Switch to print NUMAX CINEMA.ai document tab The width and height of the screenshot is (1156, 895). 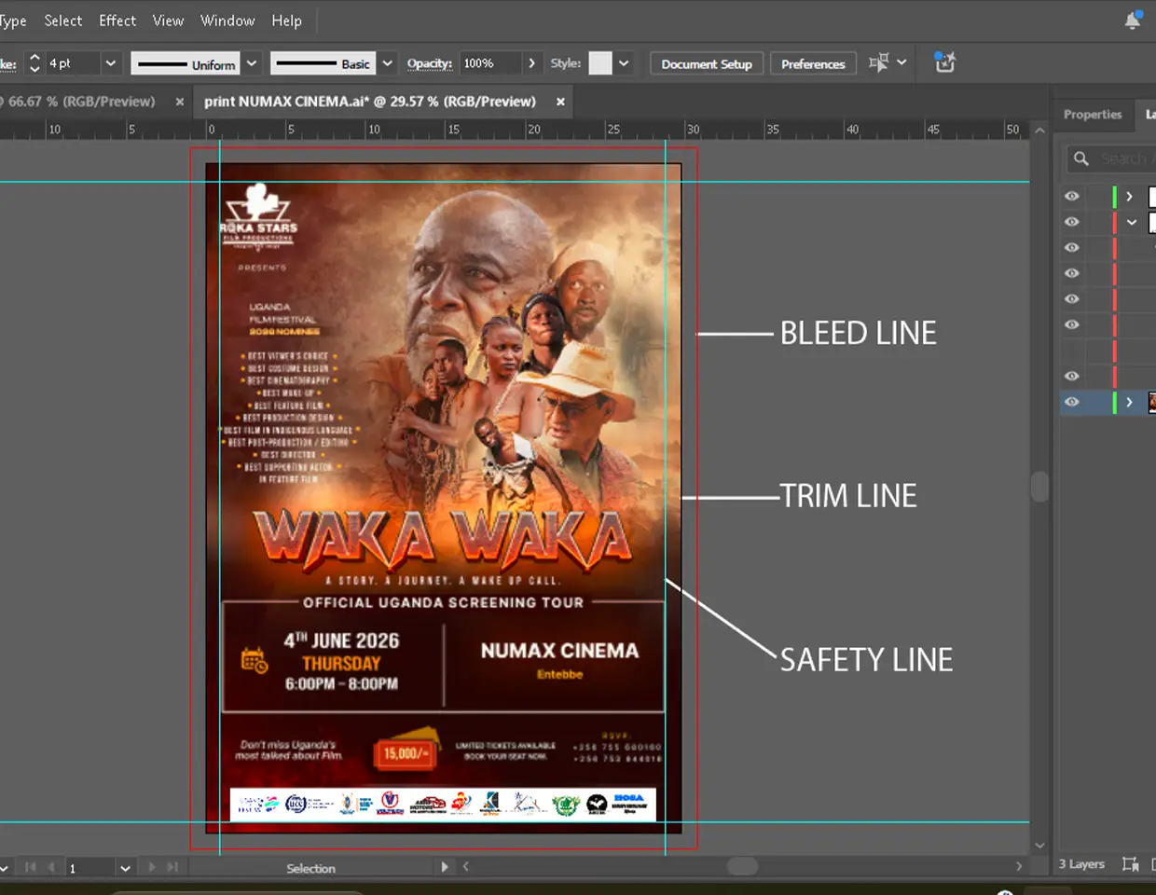[370, 102]
